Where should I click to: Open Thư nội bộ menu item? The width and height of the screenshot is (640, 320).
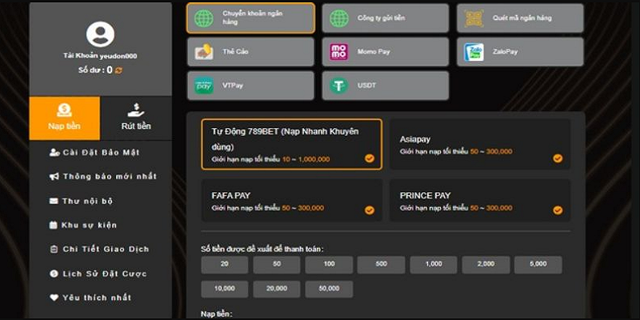click(82, 201)
